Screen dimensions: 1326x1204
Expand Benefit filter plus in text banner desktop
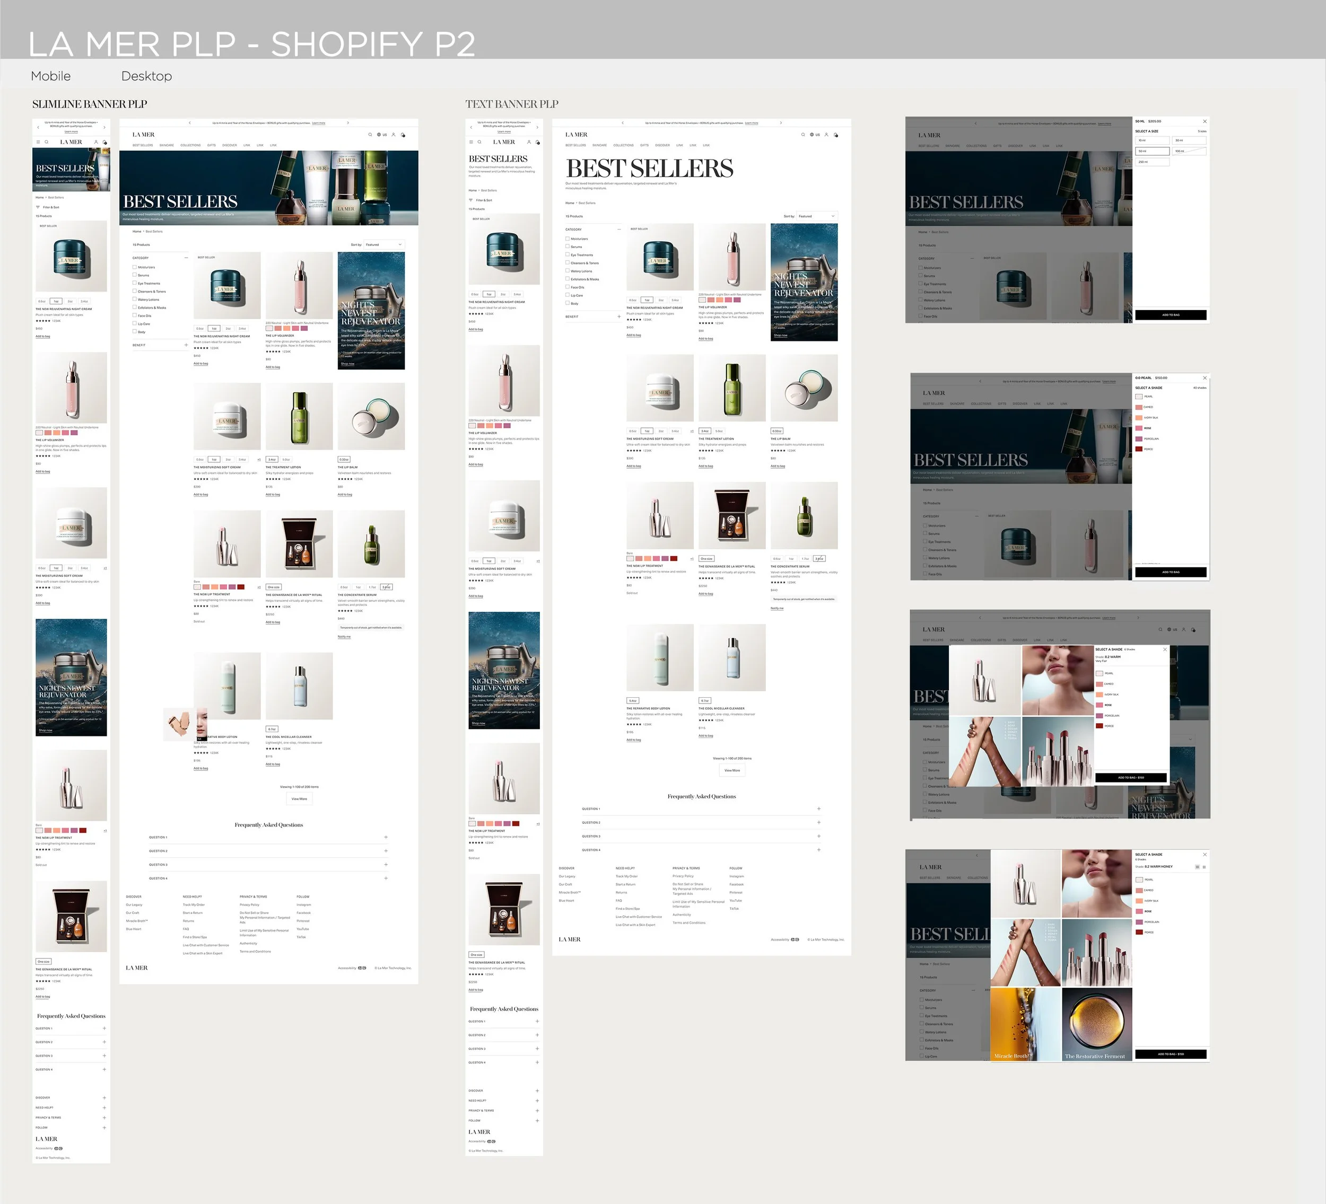click(x=619, y=317)
